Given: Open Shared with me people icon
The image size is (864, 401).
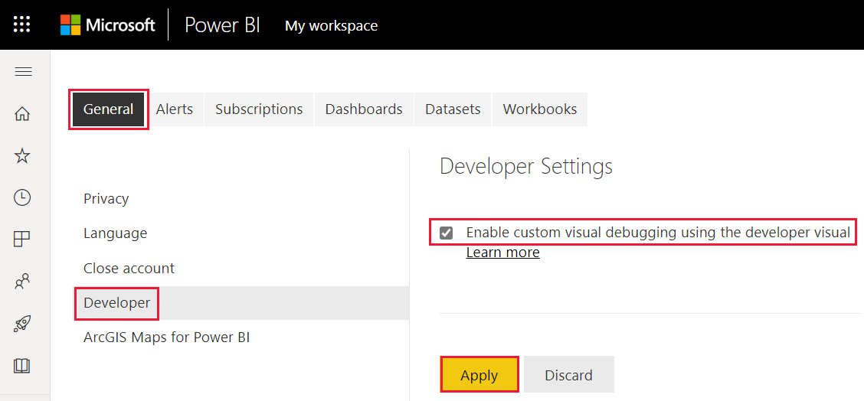Looking at the screenshot, I should coord(23,282).
